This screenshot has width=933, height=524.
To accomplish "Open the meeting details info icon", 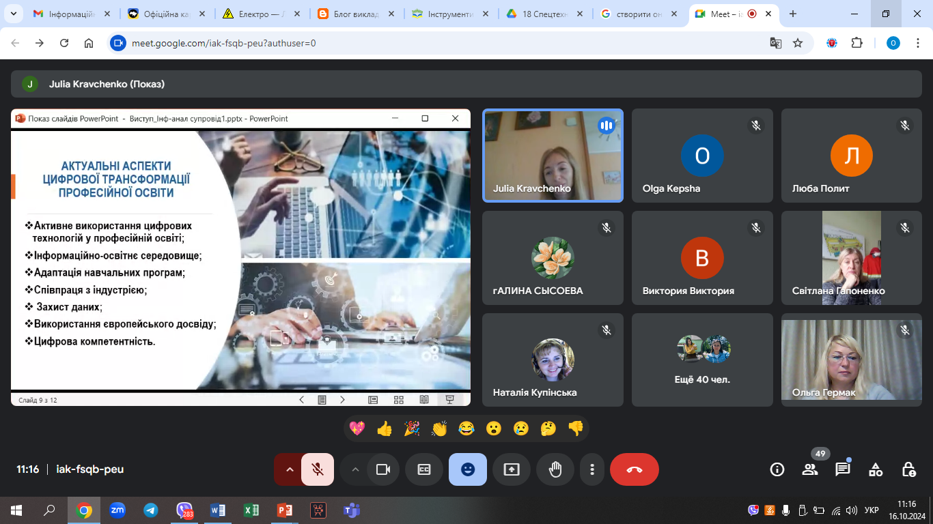I will click(x=777, y=469).
